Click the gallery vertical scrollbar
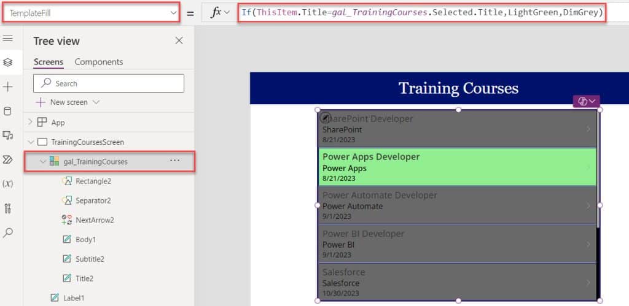The width and height of the screenshot is (629, 306). [x=598, y=168]
